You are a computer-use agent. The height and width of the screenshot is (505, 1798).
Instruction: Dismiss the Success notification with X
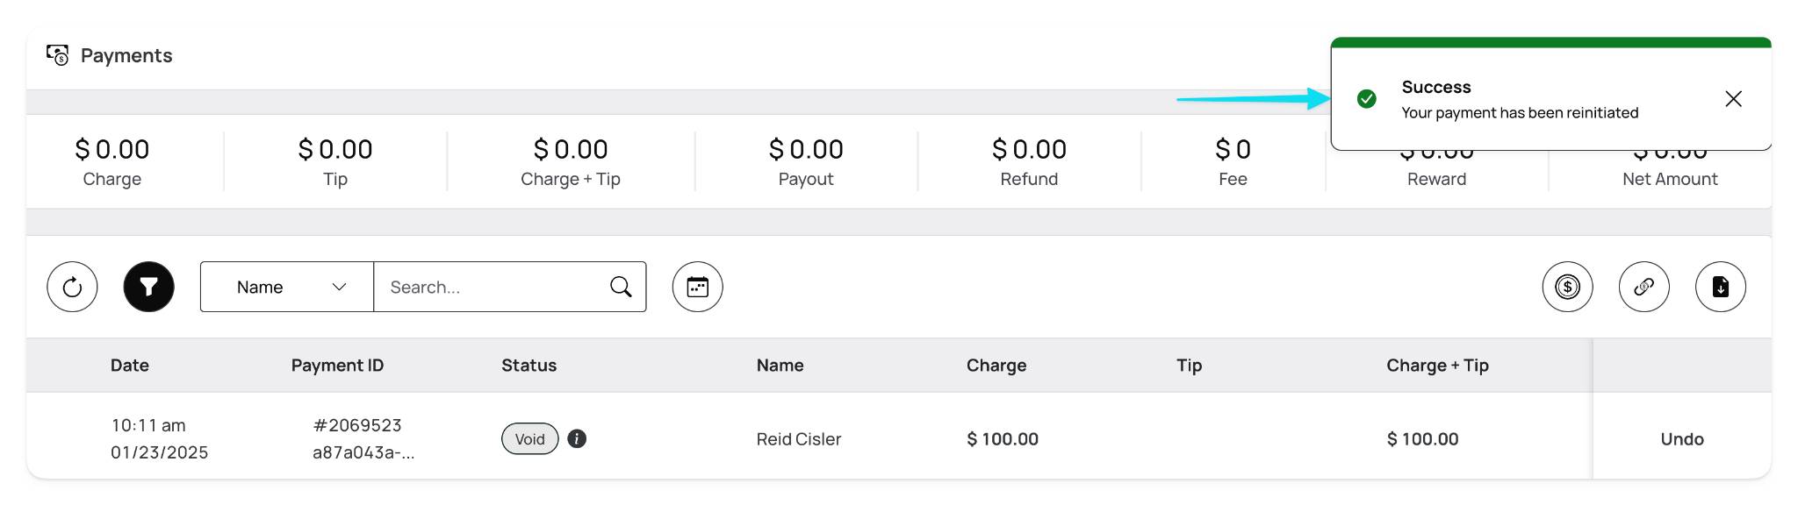point(1733,98)
